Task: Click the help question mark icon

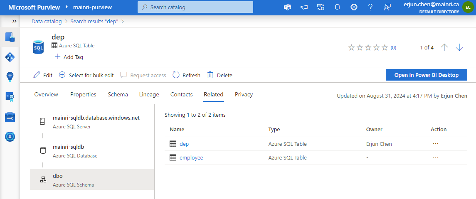Action: click(370, 7)
